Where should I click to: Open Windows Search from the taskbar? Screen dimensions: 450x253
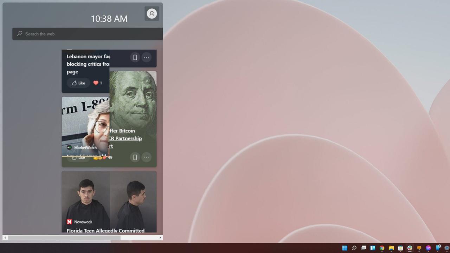click(x=354, y=248)
